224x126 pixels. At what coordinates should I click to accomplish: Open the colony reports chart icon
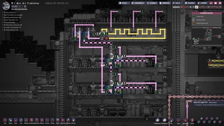tap(211, 3)
